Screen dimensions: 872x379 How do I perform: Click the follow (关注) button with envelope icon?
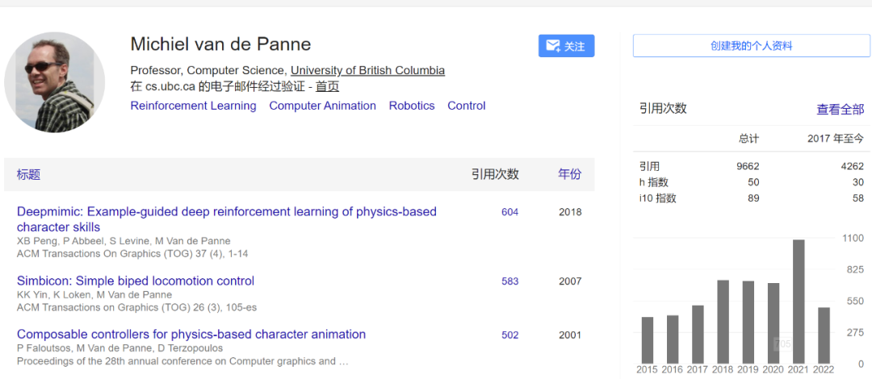566,46
